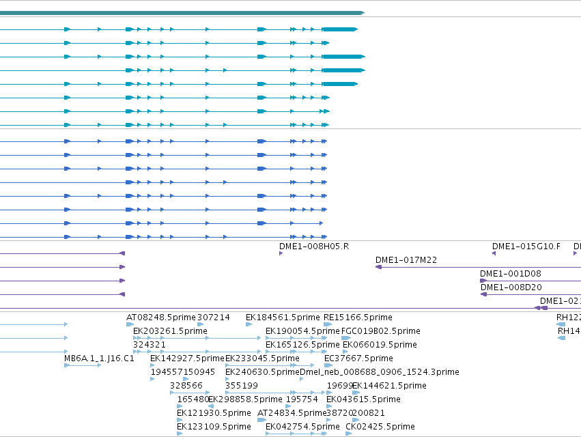Screen dimensions: 581x437
Task: Click the AT08248.5prime EST label
Action: [161, 318]
